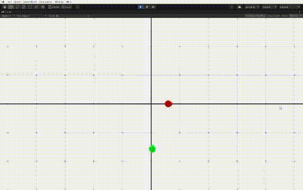Open the Layers dropdown
Image resolution: width=303 pixels, height=190 pixels.
[x=269, y=7]
